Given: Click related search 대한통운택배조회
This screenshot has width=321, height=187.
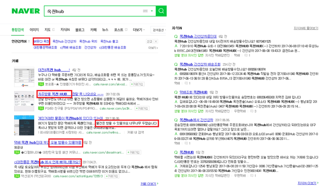Looking at the screenshot, I should (x=45, y=47).
